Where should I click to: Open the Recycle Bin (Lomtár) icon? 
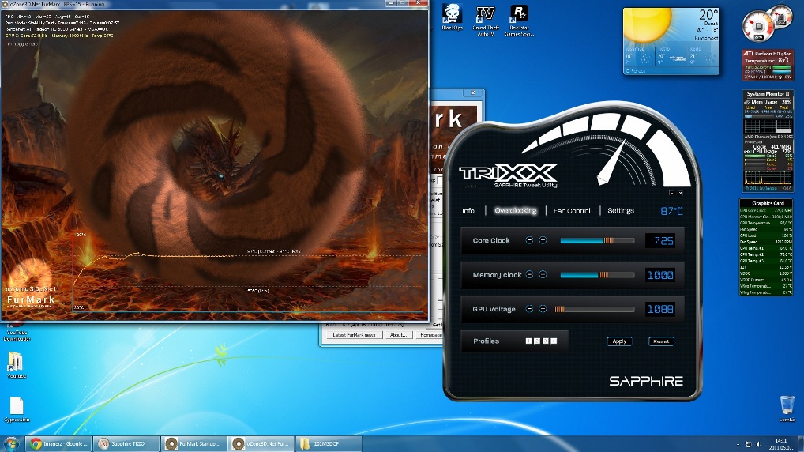[787, 409]
